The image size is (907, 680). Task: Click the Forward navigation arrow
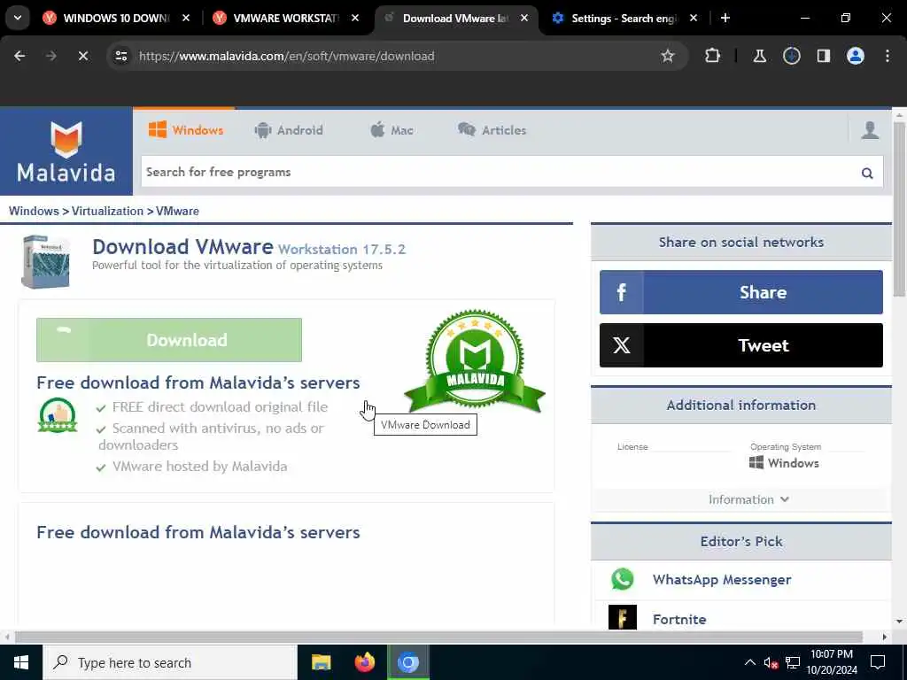[51, 56]
